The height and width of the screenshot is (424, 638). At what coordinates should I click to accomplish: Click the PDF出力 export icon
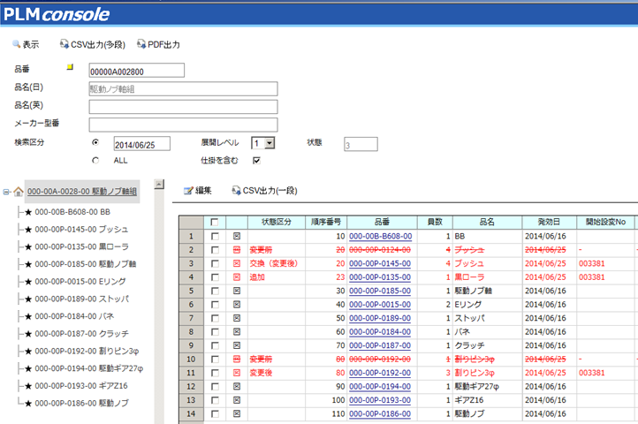point(141,43)
